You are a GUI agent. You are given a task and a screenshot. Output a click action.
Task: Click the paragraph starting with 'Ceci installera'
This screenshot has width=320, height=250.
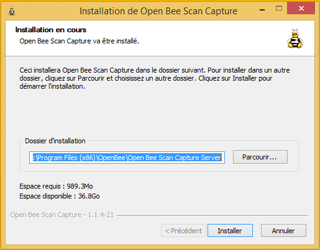point(155,78)
